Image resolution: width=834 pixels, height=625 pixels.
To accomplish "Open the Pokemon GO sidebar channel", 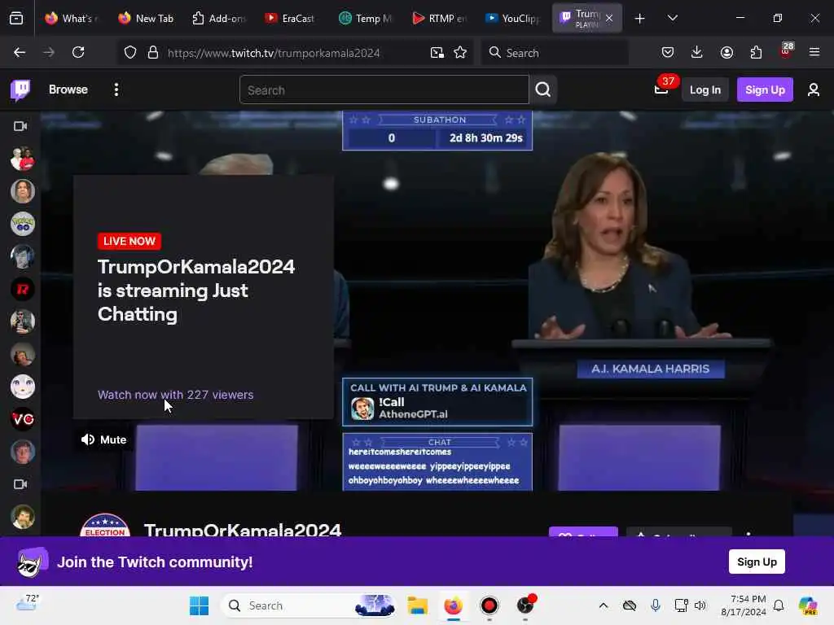I will coord(22,224).
